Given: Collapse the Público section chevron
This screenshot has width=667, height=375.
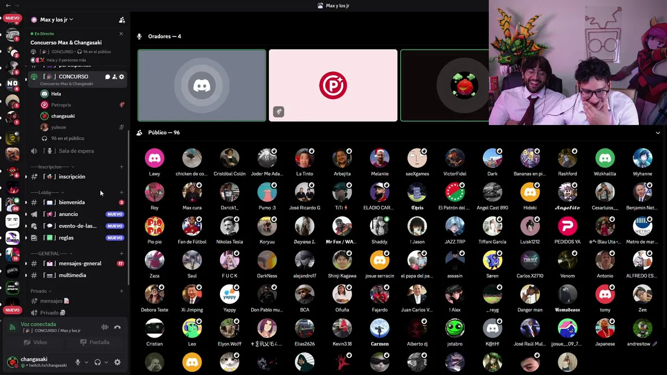Looking at the screenshot, I should click(658, 133).
